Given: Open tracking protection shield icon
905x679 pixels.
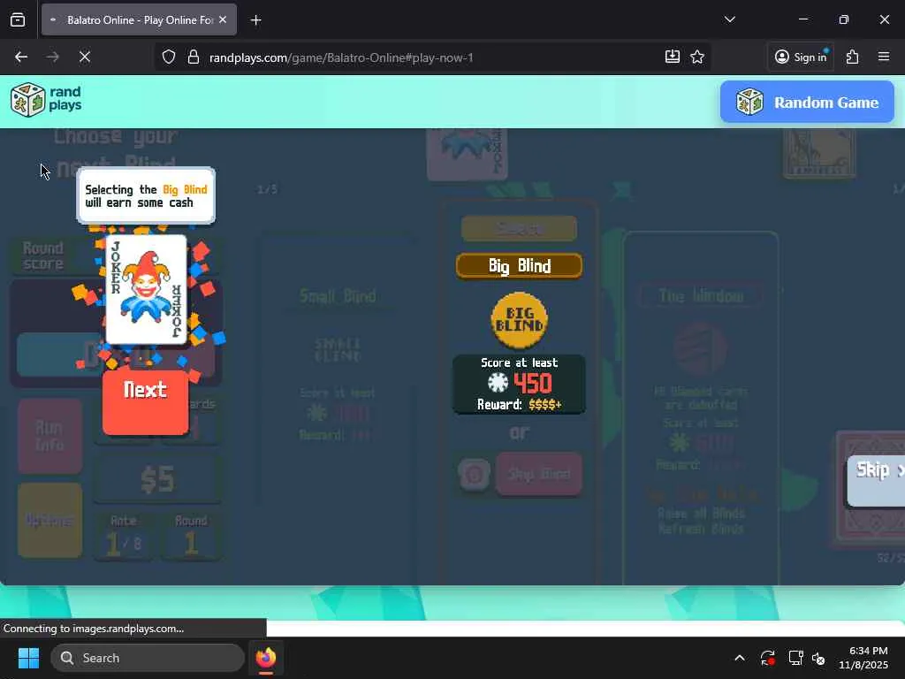Looking at the screenshot, I should point(168,57).
